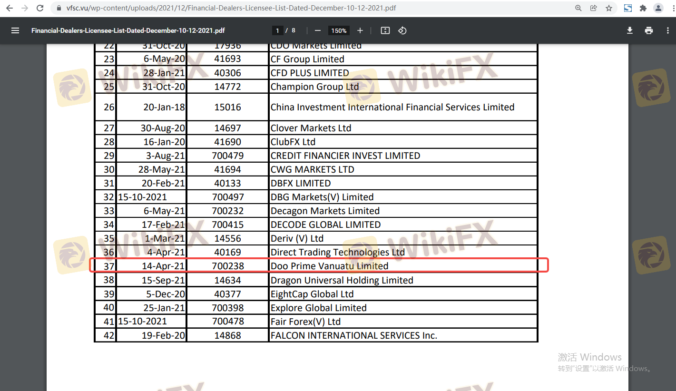Screen dimensions: 676x391
Task: Click the zoom out minus button
Action: 318,30
